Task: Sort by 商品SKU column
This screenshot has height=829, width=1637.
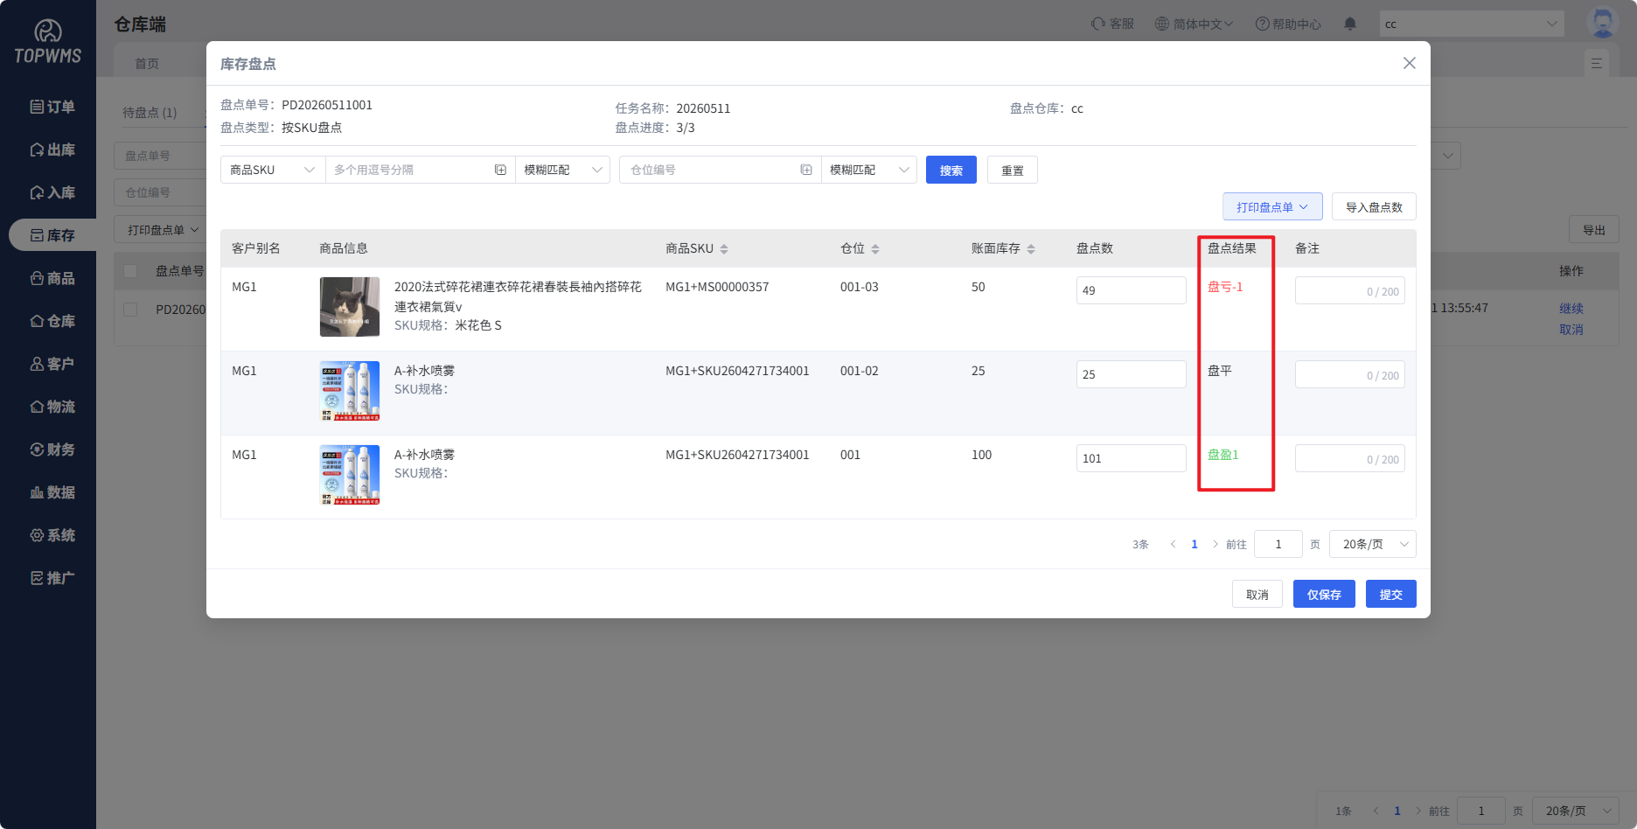Action: [724, 249]
